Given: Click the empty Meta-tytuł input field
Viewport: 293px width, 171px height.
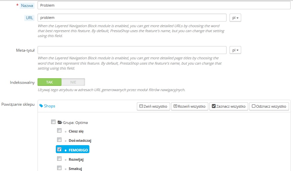Looking at the screenshot, I should (x=132, y=50).
